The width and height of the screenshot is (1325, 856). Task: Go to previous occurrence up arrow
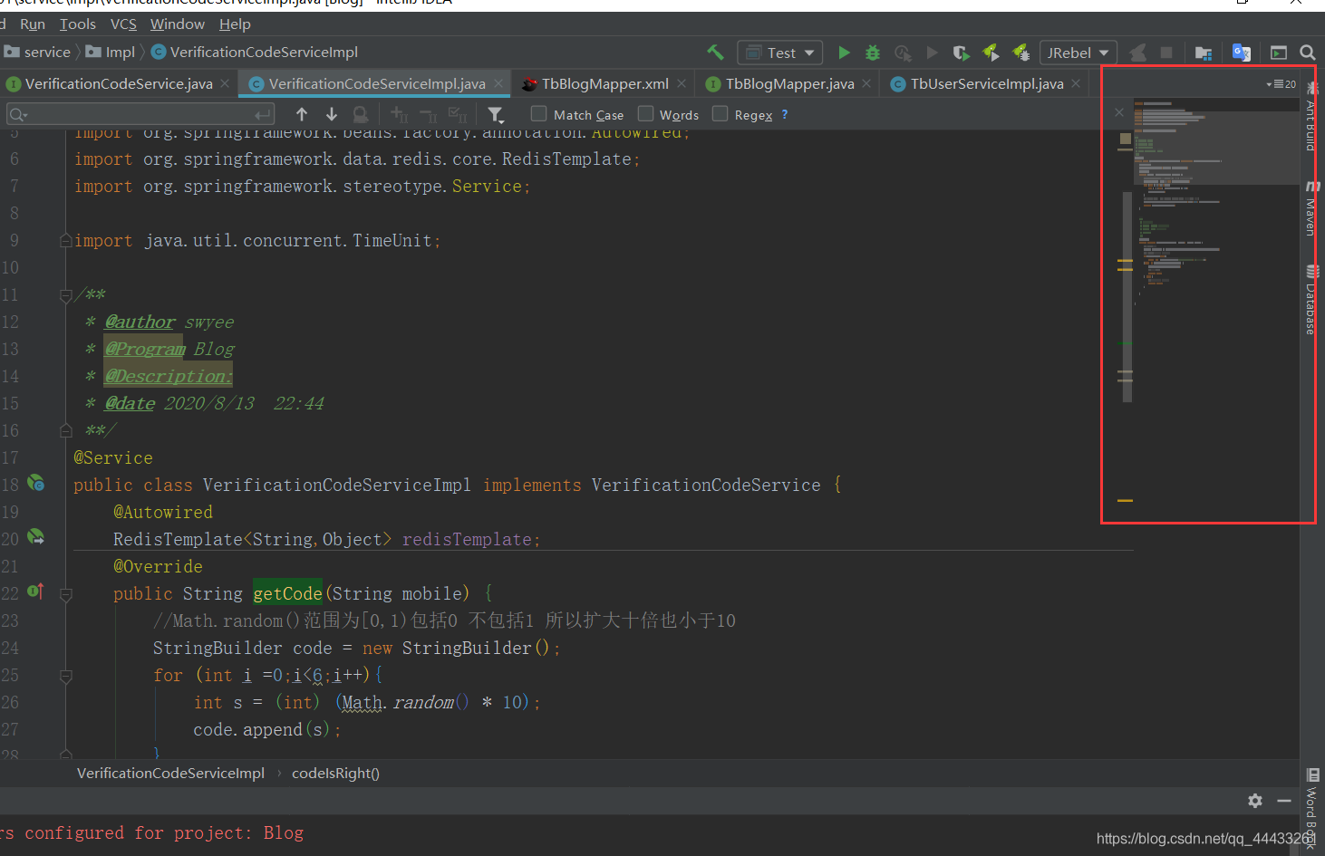(x=302, y=114)
